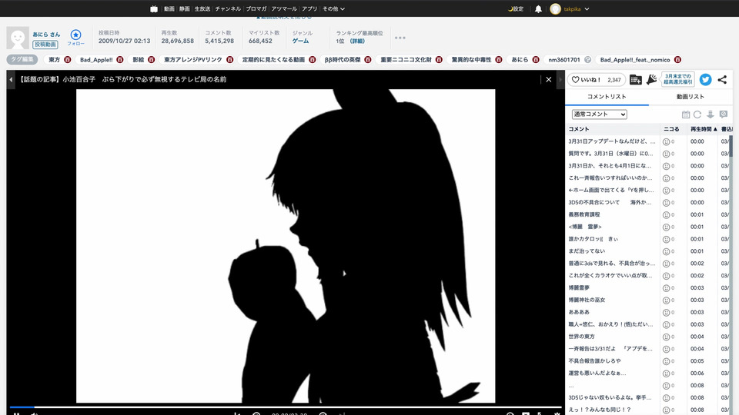Sort comments by ニコる column

tap(671, 129)
